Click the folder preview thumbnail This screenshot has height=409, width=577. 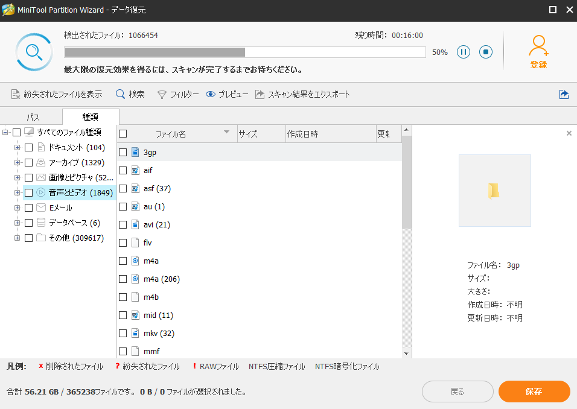pyautogui.click(x=494, y=191)
